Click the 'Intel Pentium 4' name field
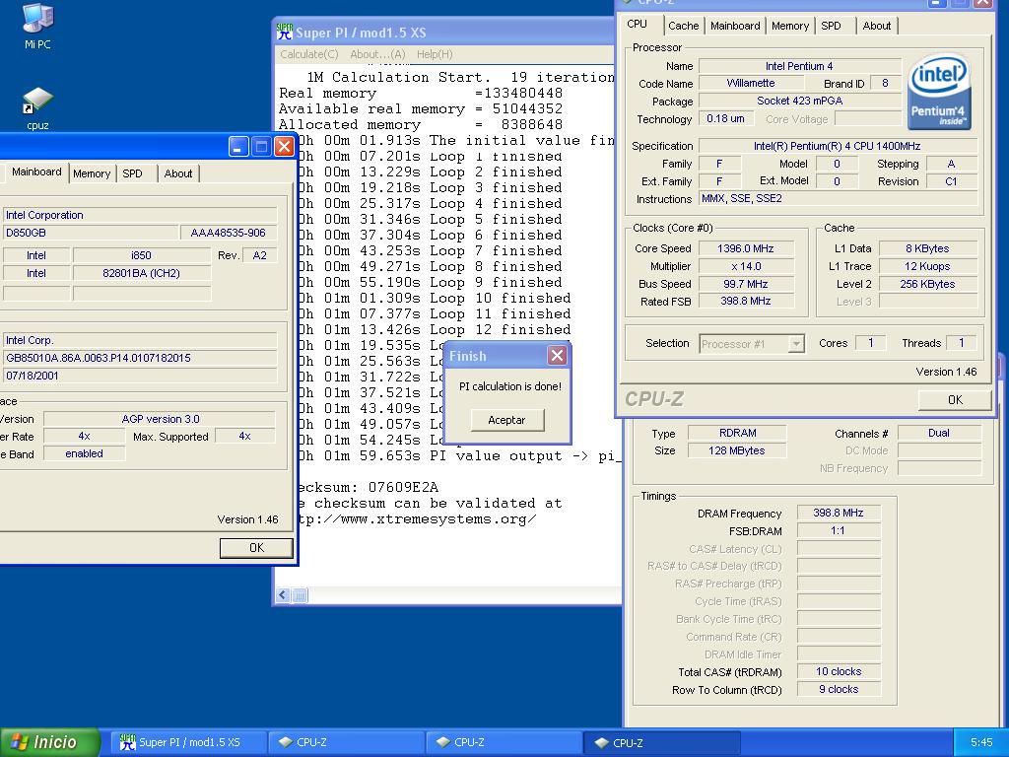 (800, 66)
